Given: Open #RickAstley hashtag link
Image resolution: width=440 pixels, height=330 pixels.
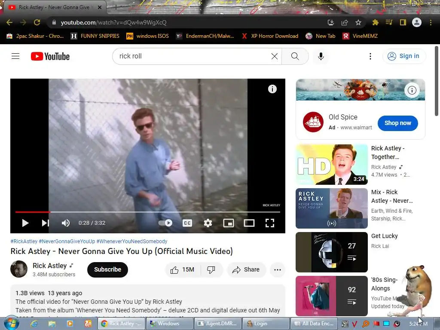Looking at the screenshot, I should point(24,241).
